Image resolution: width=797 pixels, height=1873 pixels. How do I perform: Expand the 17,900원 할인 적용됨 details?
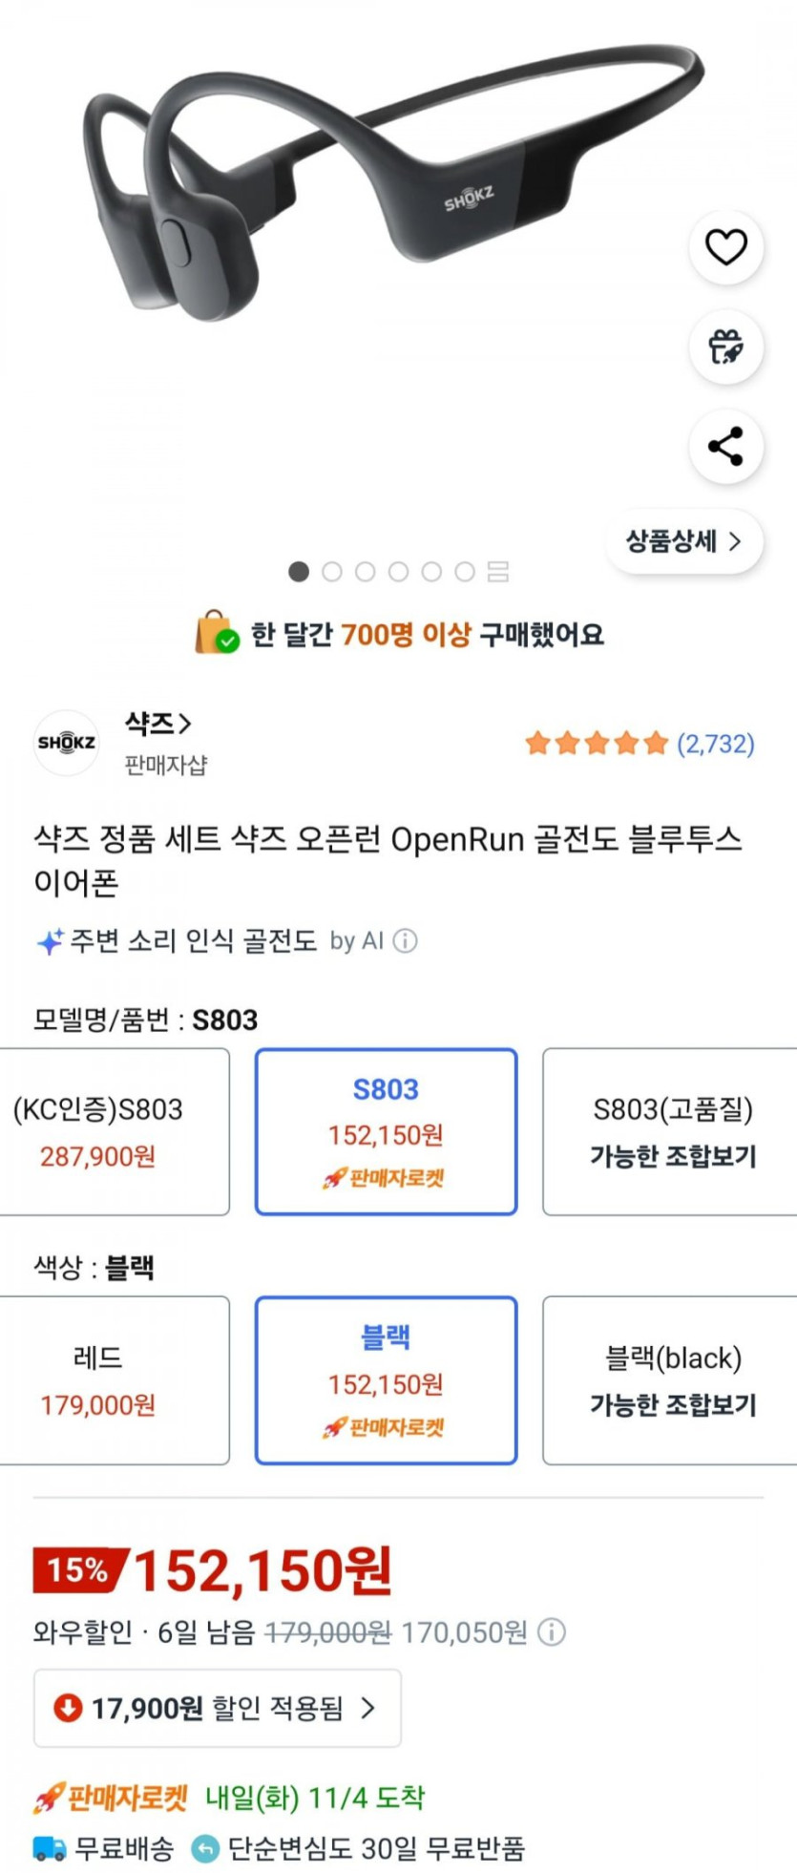(x=218, y=1708)
